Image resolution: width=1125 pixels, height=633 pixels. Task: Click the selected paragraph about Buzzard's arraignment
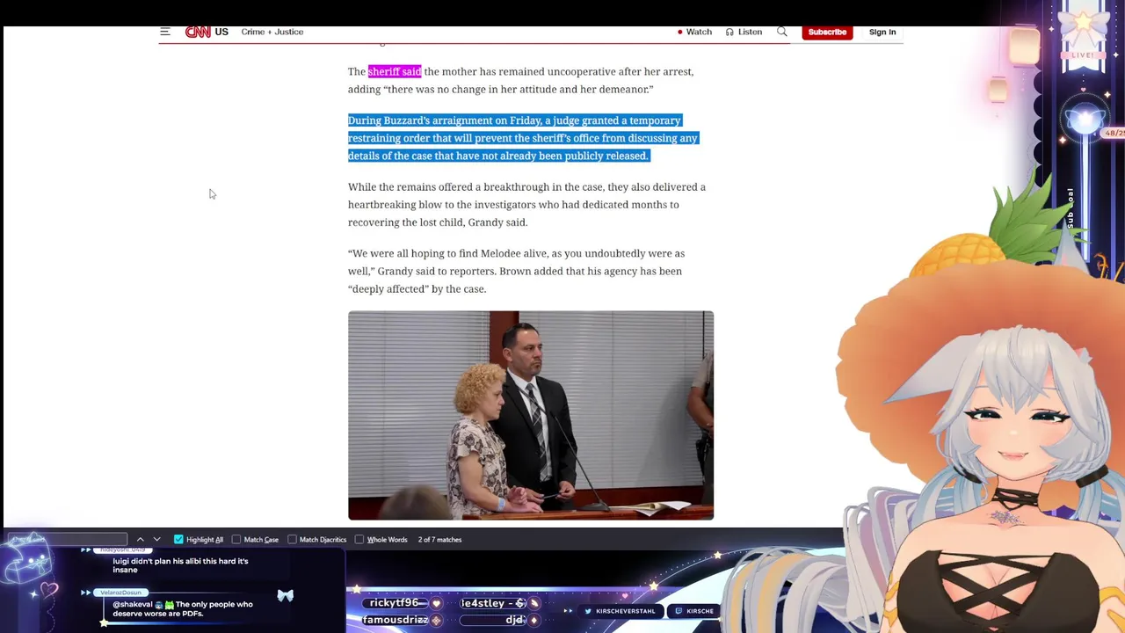pyautogui.click(x=523, y=138)
